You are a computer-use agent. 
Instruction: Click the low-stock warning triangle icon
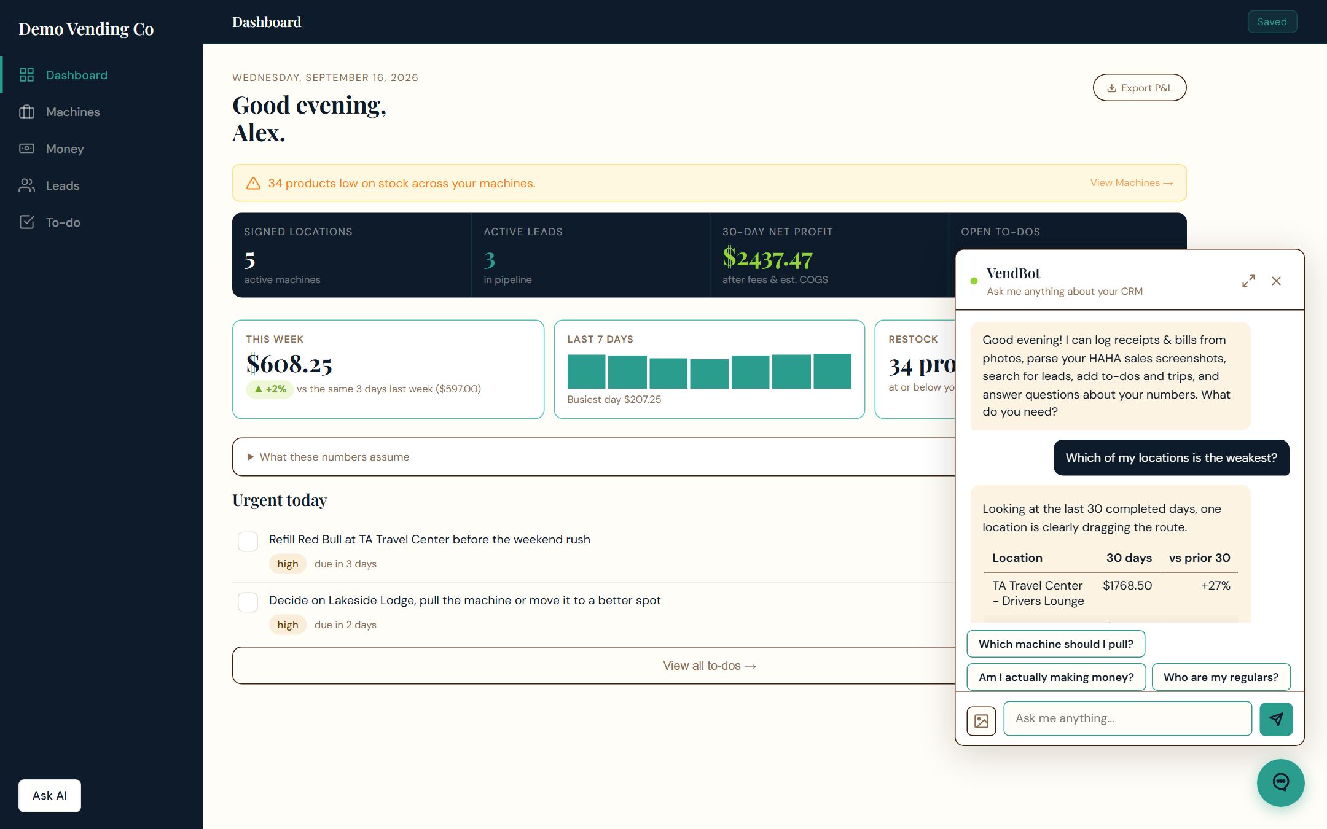tap(253, 184)
